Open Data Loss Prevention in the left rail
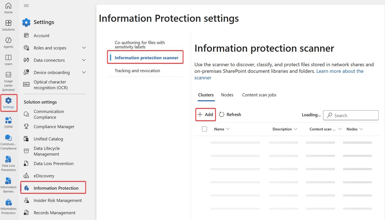Viewport: 385px width, 220px height. [8, 163]
